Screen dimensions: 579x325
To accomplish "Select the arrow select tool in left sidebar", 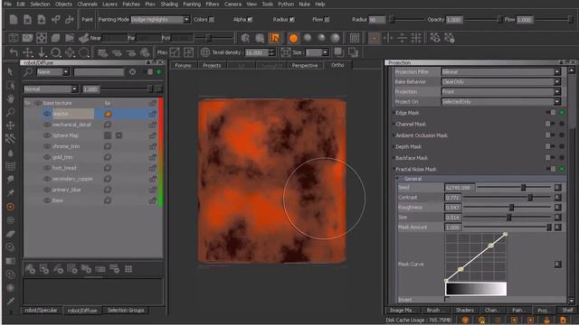I will 10,71.
